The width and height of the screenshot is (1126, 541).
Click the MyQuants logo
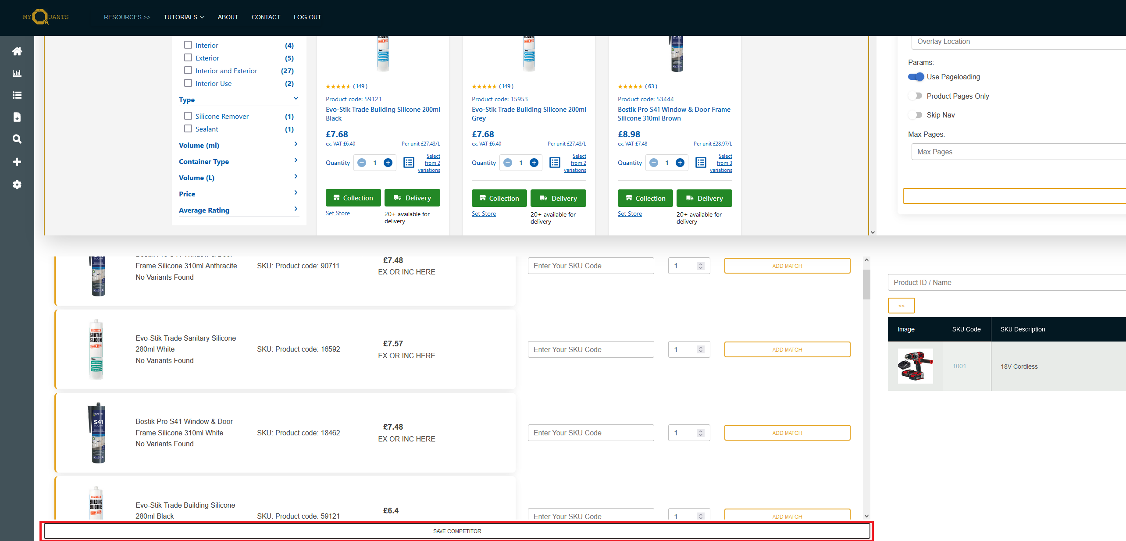click(x=46, y=17)
